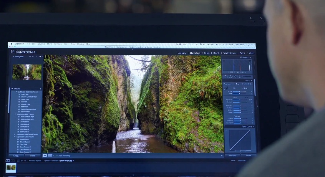Switch to the Library module
Viewport: 325px width, 177px height.
tap(182, 53)
